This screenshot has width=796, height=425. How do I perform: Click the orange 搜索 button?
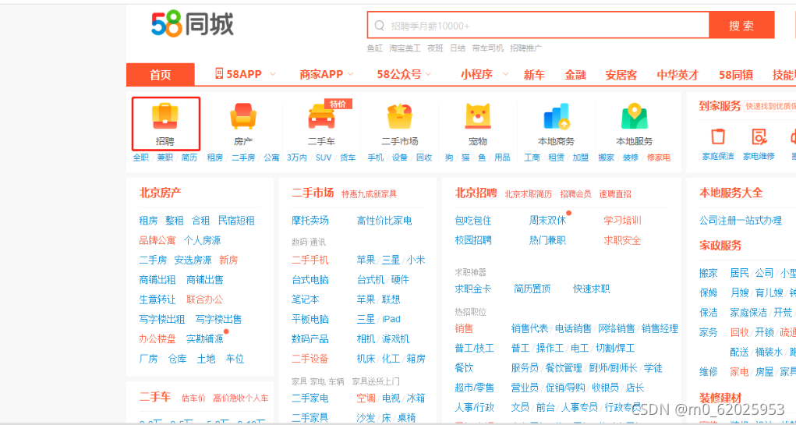point(741,26)
